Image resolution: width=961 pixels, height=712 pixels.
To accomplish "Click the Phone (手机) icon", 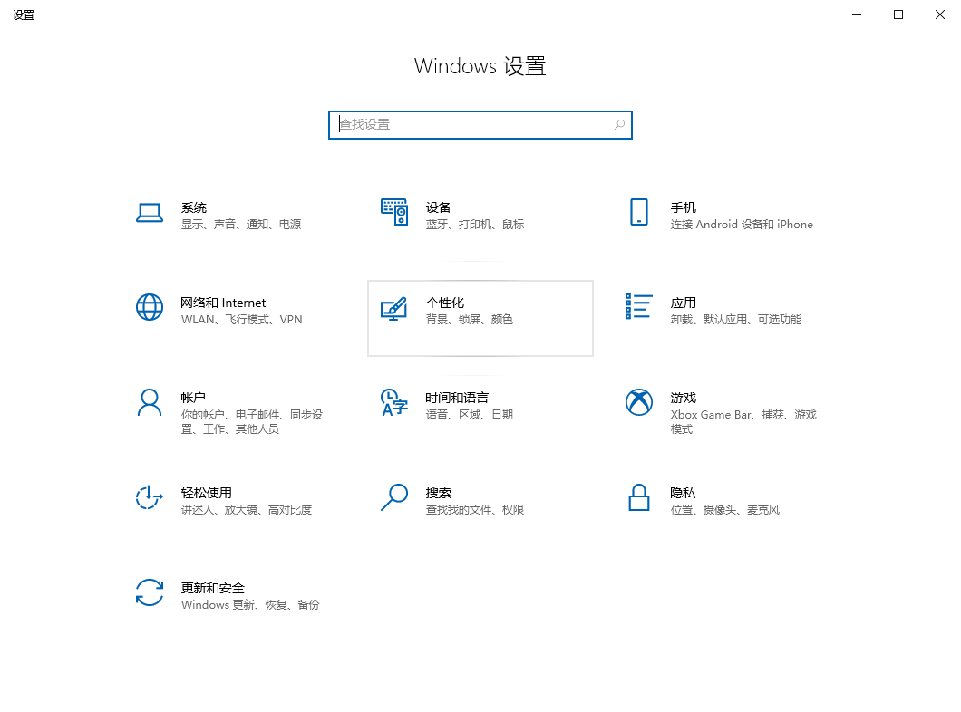I will coord(638,212).
